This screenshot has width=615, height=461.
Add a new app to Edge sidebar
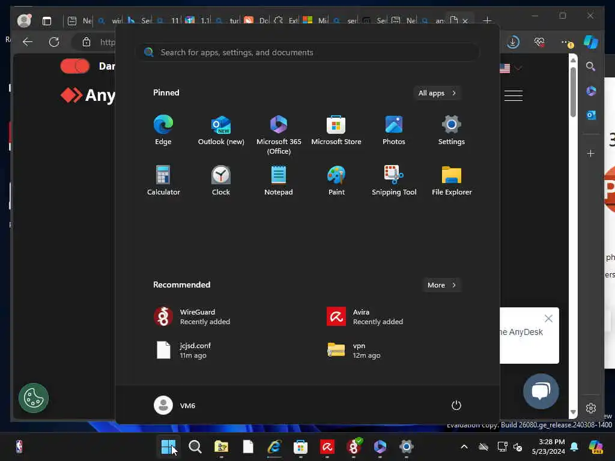click(591, 153)
